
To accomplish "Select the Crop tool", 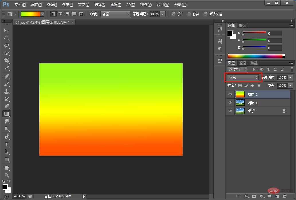I will (x=7, y=61).
